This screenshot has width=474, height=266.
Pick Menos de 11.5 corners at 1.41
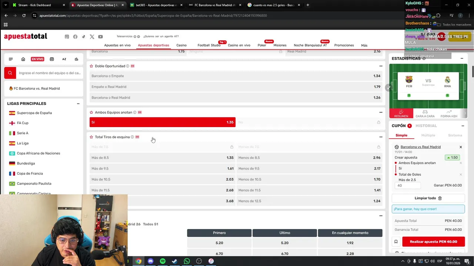(x=310, y=190)
